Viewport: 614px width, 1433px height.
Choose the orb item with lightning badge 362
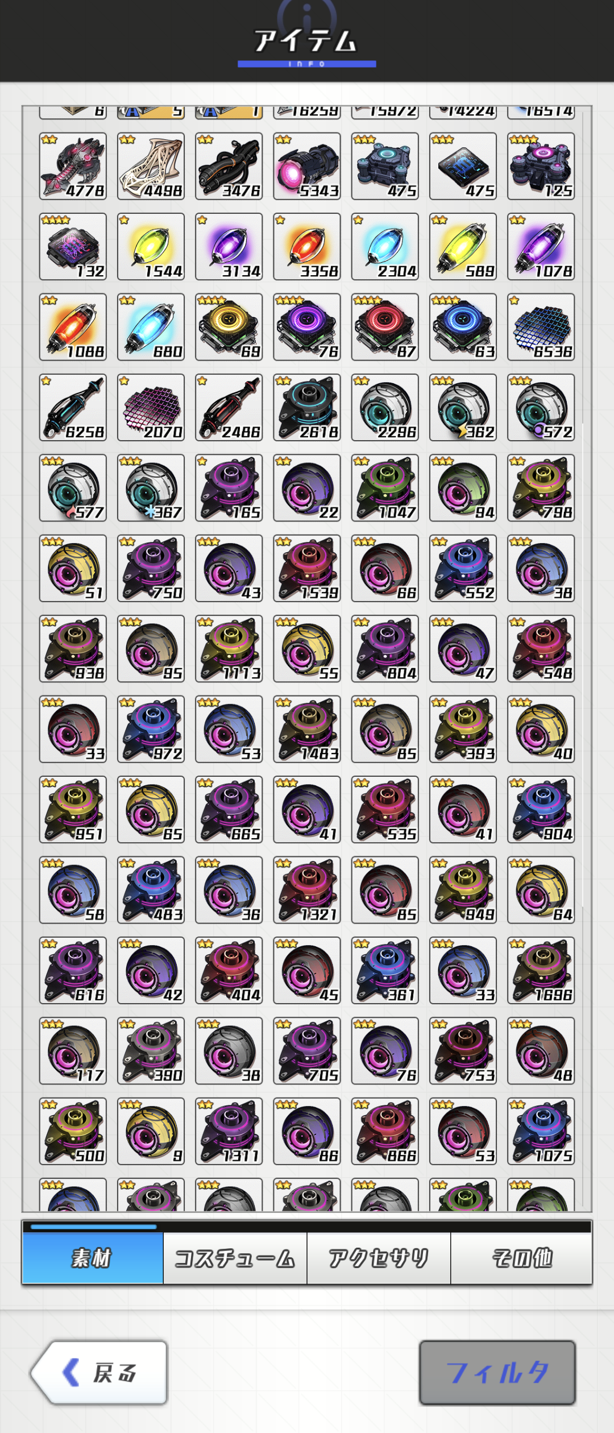(x=463, y=407)
